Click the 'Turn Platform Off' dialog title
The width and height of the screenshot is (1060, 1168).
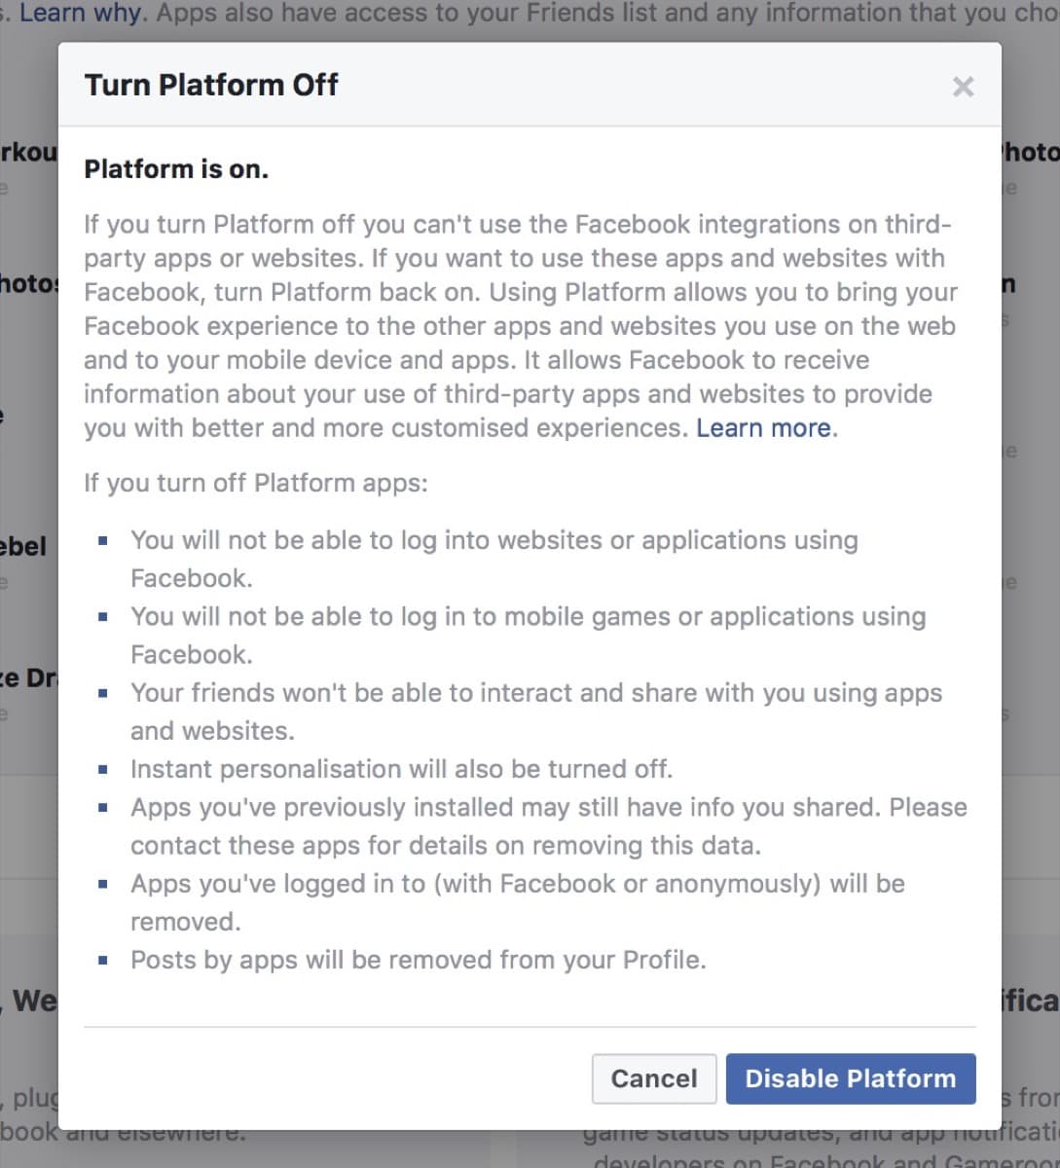tap(211, 85)
